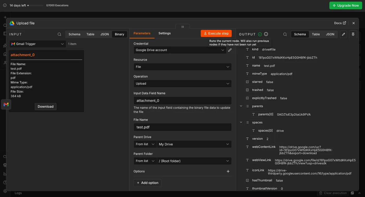
Task: Click the text type icon beside mimeType
Action: pos(247,74)
